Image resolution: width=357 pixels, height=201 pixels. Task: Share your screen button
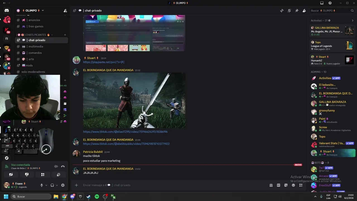pos(27,174)
